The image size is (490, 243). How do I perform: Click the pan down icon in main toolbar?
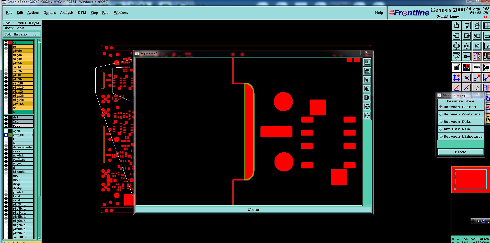coord(467,26)
